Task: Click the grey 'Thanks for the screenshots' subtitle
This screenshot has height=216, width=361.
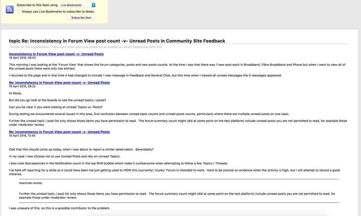Action: (86, 47)
